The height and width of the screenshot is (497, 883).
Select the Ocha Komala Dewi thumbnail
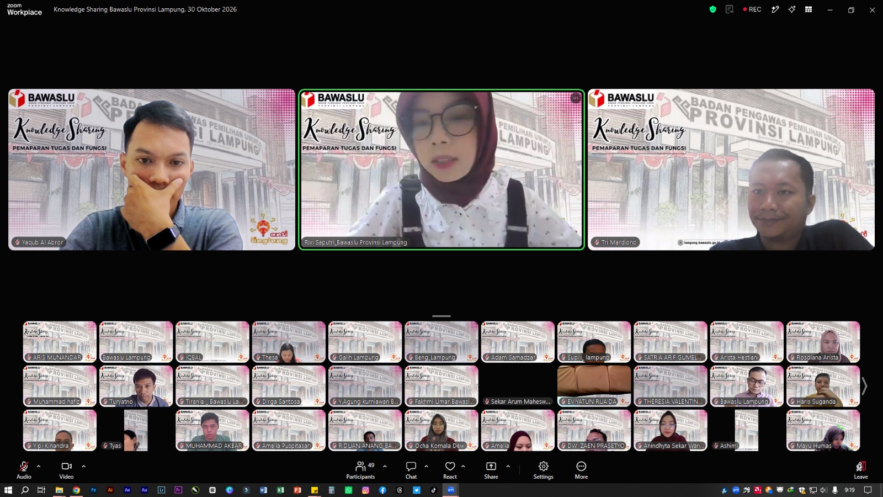(x=441, y=430)
